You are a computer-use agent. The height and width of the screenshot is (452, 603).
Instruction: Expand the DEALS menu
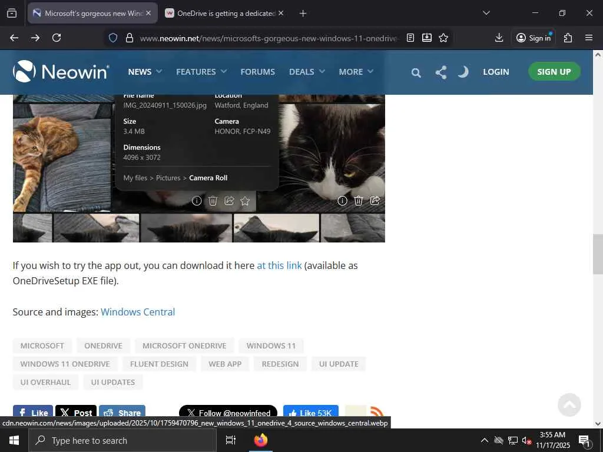(x=307, y=72)
